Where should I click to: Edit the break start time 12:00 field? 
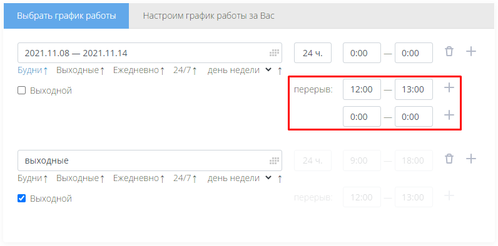[x=362, y=89]
